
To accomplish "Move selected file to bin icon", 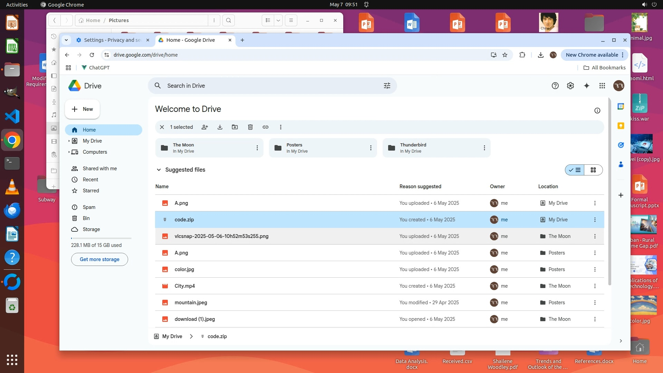I will coord(250,127).
